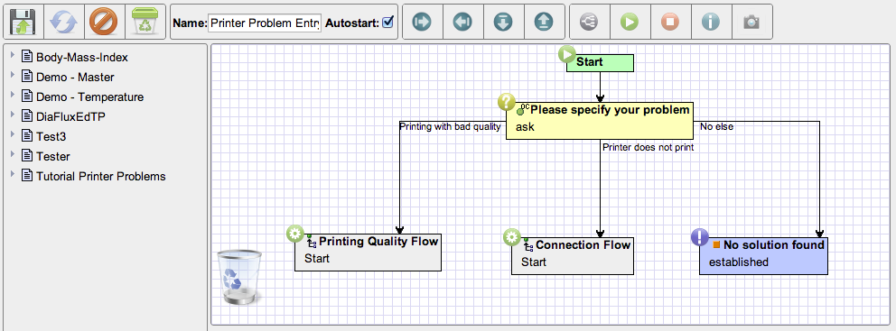Click the canvas trash bin icon
896x331 pixels.
click(238, 277)
